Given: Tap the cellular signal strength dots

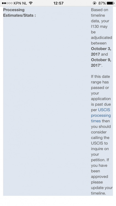Looking at the screenshot, I should point(7,3).
